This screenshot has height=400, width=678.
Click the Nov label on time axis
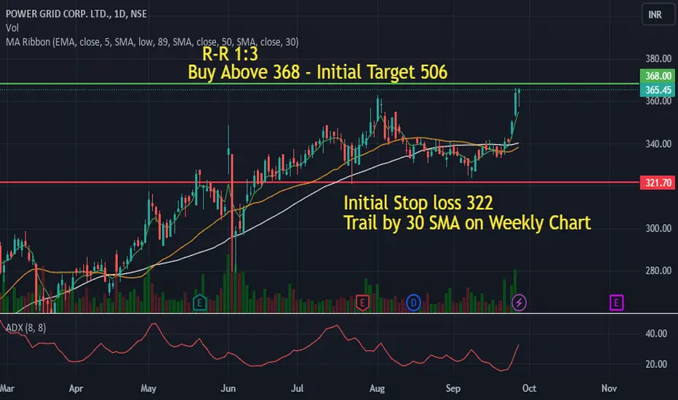(x=609, y=388)
